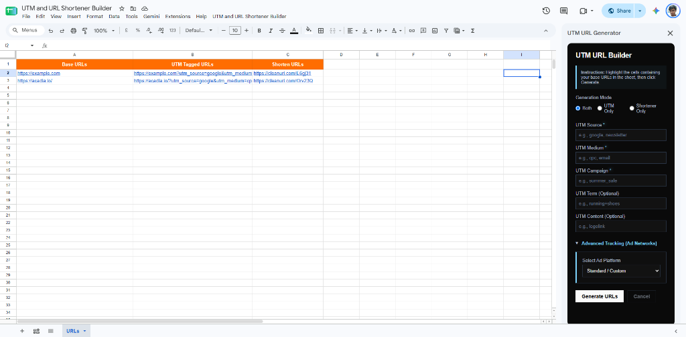Format cell as percent

(138, 31)
